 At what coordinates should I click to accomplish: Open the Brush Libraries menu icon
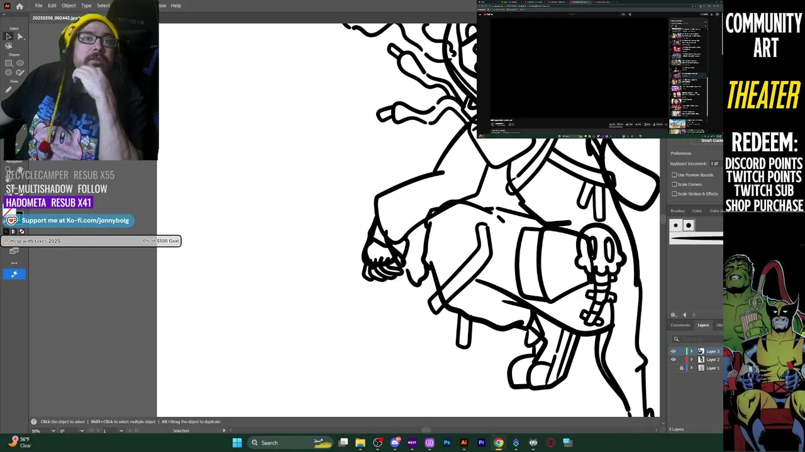coord(674,315)
